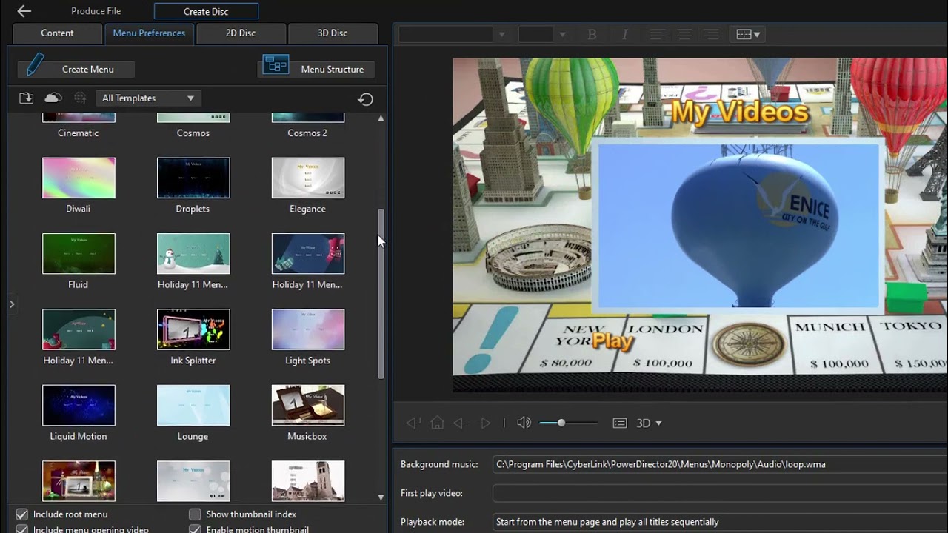Click the Create Menu button

[76, 69]
